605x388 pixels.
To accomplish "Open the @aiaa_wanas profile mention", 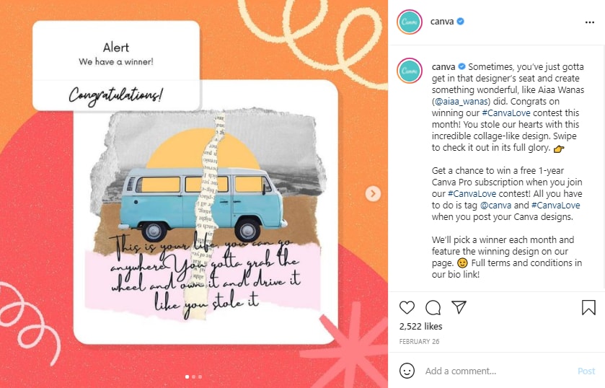I will 462,102.
